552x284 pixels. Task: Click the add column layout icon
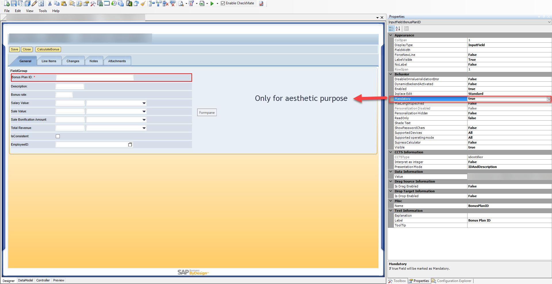point(158,3)
